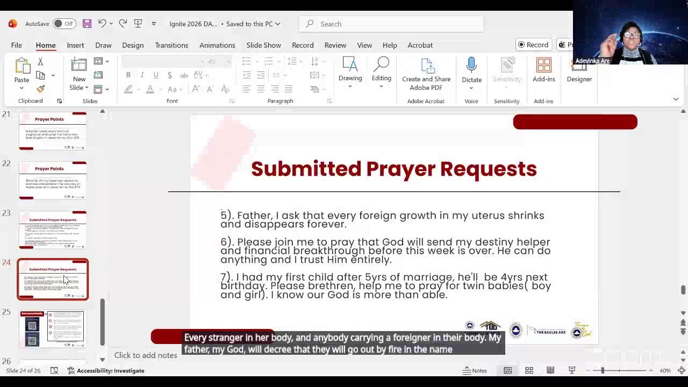688x387 pixels.
Task: Toggle AutoSave switch
Action: coord(64,24)
